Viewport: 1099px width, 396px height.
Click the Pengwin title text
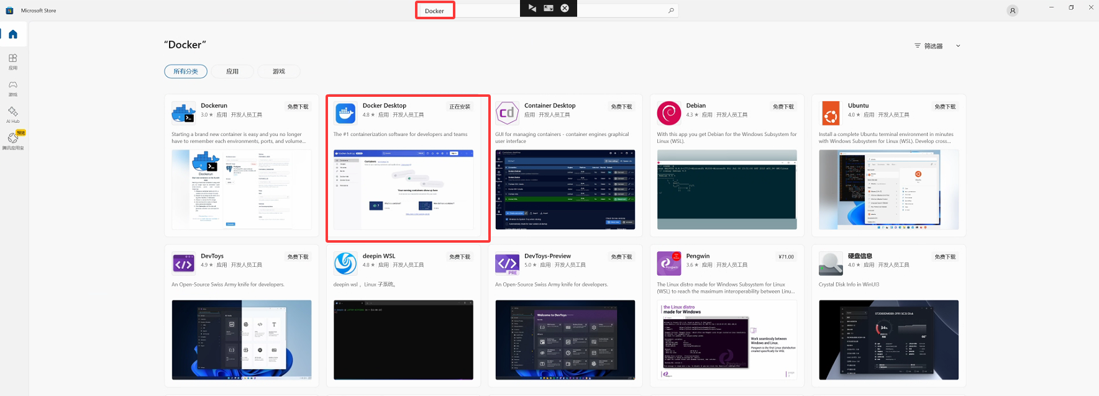698,256
